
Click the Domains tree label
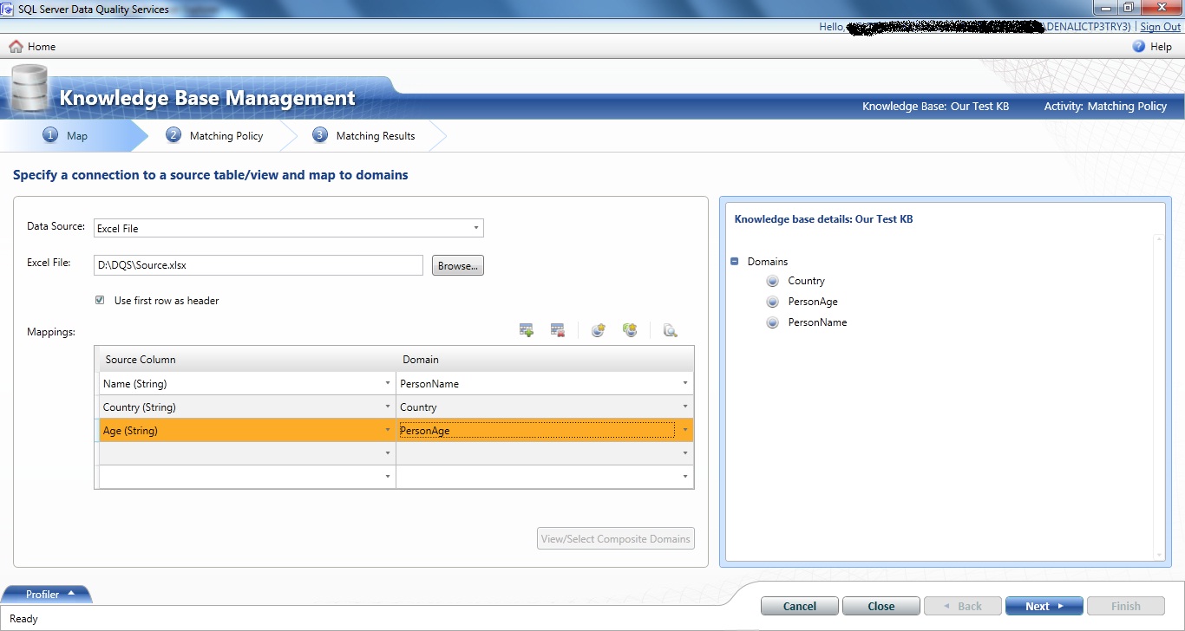[768, 261]
